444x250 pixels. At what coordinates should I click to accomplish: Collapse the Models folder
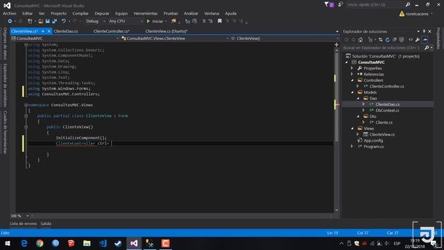click(x=352, y=92)
